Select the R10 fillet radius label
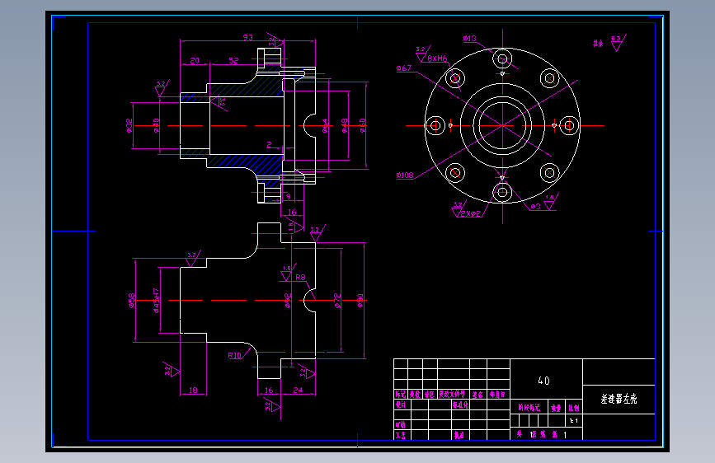715x463 pixels. [234, 355]
